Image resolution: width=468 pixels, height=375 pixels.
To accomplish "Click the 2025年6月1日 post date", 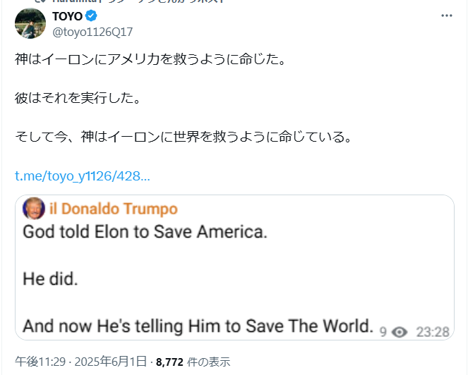I will pyautogui.click(x=113, y=362).
